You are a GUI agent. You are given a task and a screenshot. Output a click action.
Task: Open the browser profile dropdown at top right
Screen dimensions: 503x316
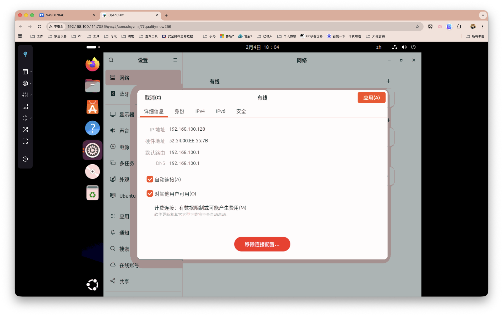(473, 27)
